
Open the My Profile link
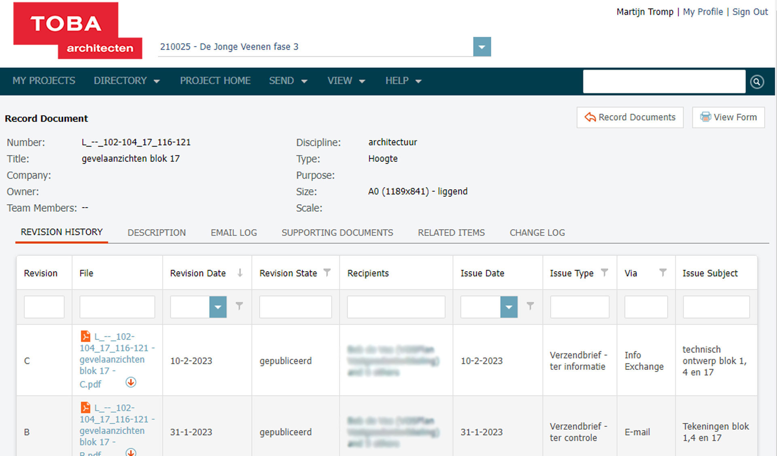pos(703,12)
